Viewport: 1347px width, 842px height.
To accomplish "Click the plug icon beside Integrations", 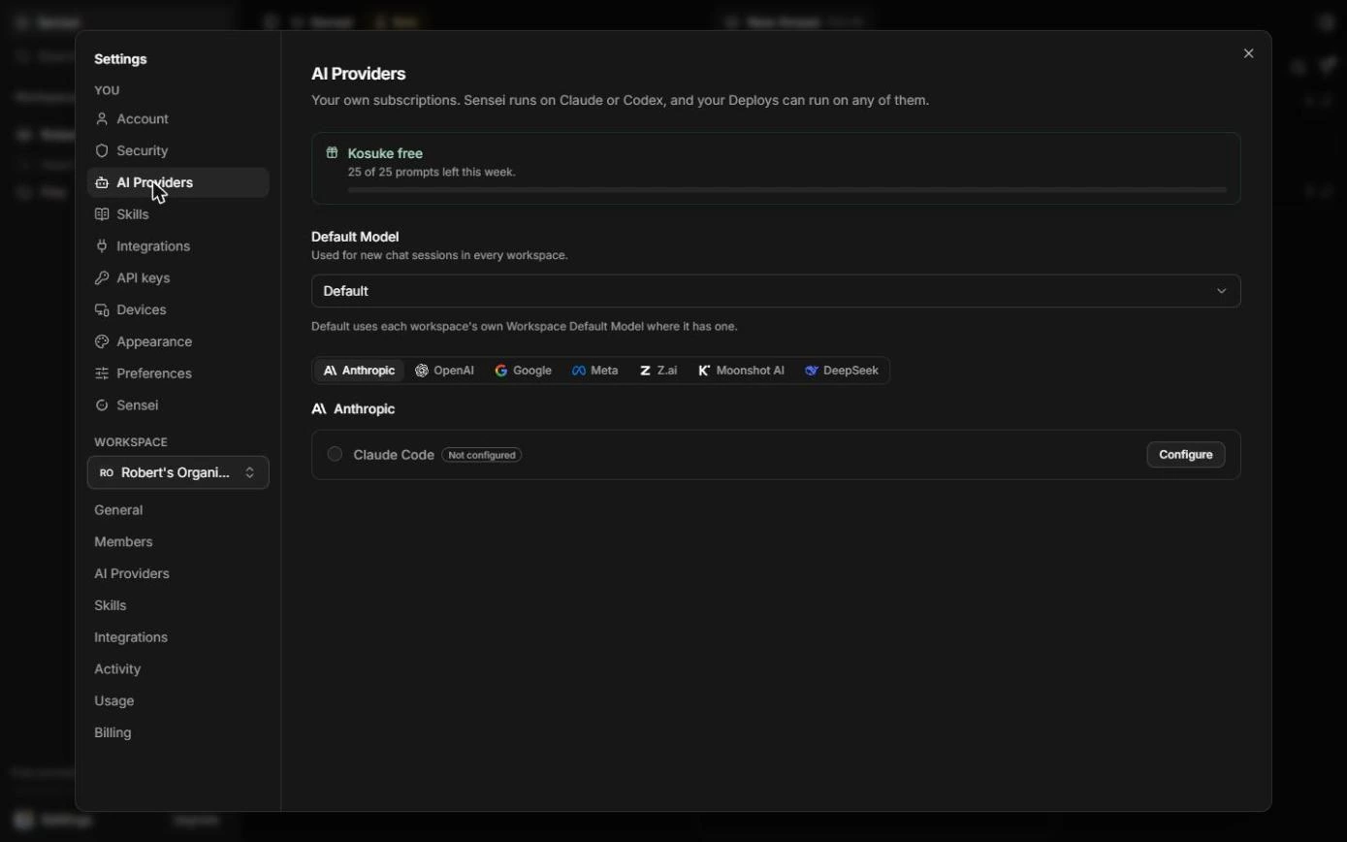I will (102, 246).
